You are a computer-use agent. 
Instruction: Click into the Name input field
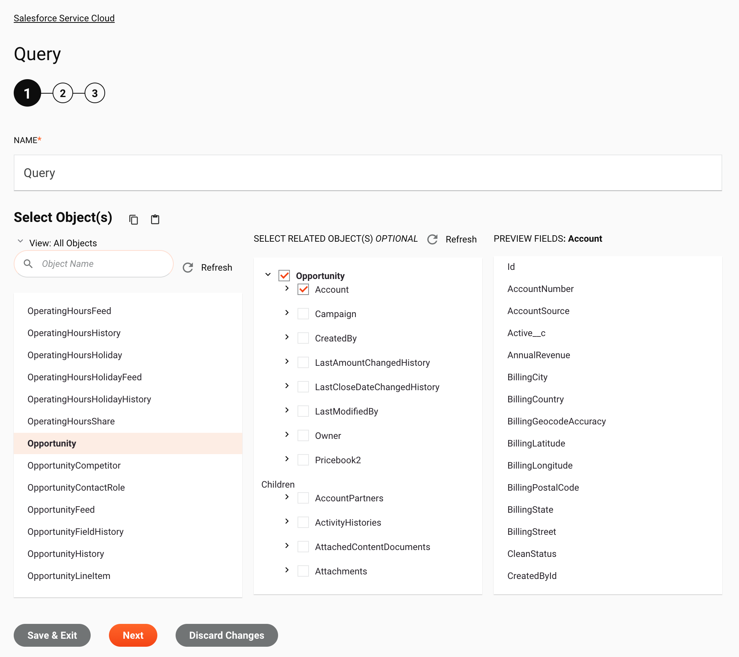tap(368, 173)
